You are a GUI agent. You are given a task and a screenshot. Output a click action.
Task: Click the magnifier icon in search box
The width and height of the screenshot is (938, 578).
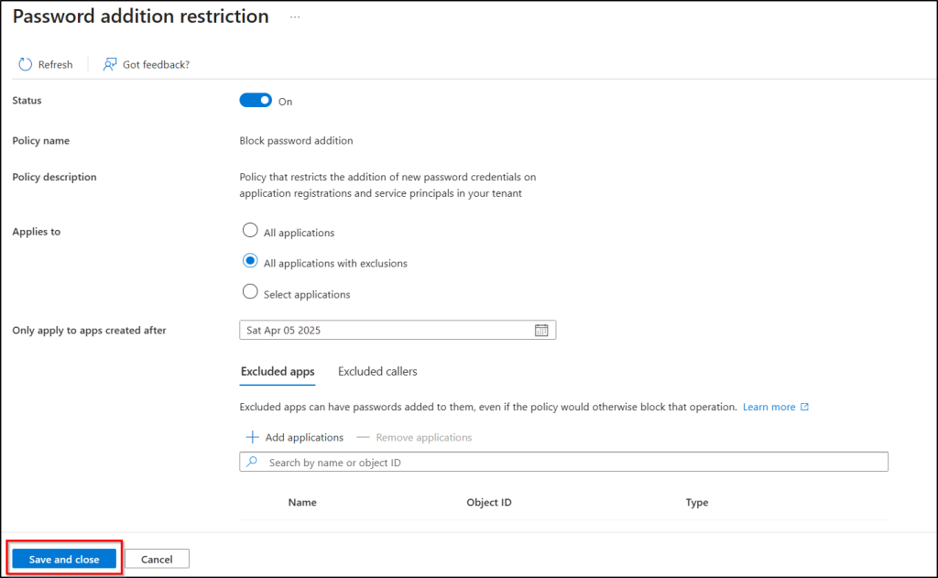click(253, 463)
